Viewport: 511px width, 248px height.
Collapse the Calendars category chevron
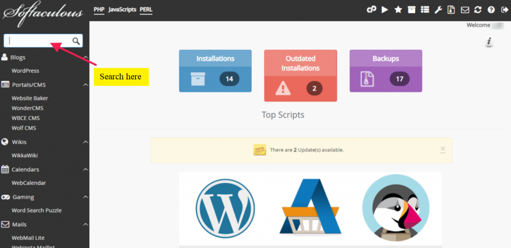point(86,170)
